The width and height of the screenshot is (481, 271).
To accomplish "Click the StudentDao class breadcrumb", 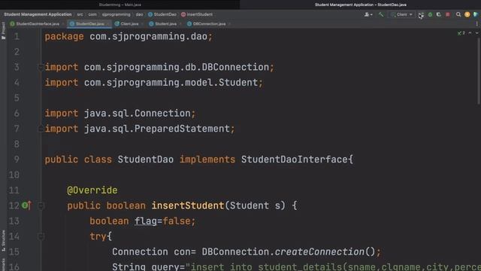I will coord(162,14).
